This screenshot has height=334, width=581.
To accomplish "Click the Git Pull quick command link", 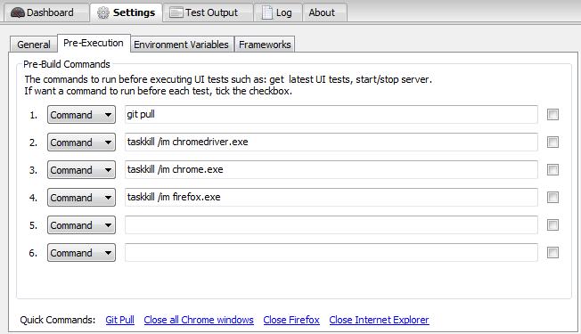I will point(119,320).
